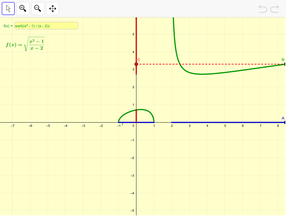Click the x-axis tick label 4
Image resolution: width=286 pixels, height=216 pixels.
point(207,126)
